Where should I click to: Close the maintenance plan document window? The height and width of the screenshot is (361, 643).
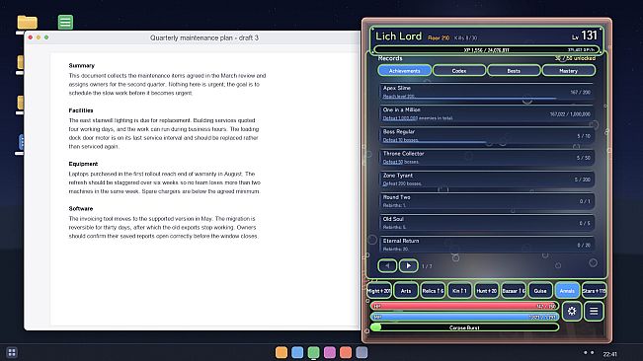coord(31,37)
